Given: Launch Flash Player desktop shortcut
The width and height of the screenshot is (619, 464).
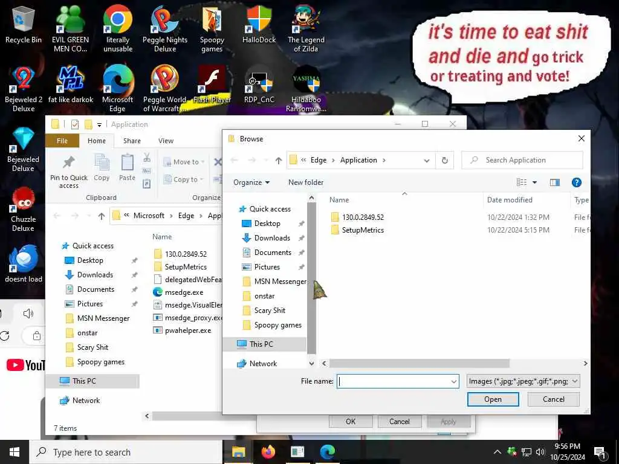Looking at the screenshot, I should pyautogui.click(x=212, y=85).
